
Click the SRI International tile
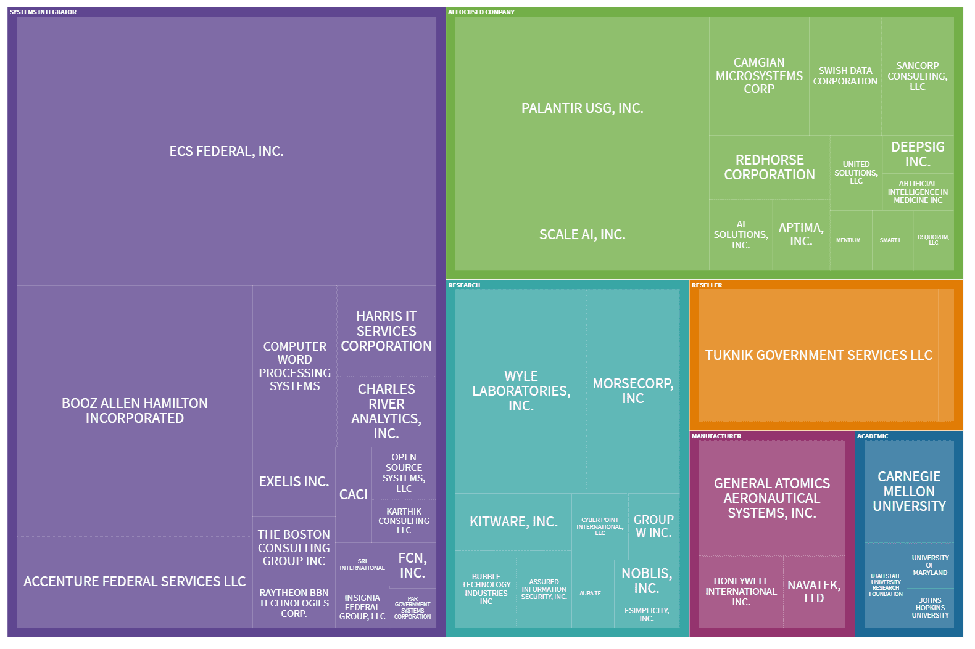pos(362,565)
